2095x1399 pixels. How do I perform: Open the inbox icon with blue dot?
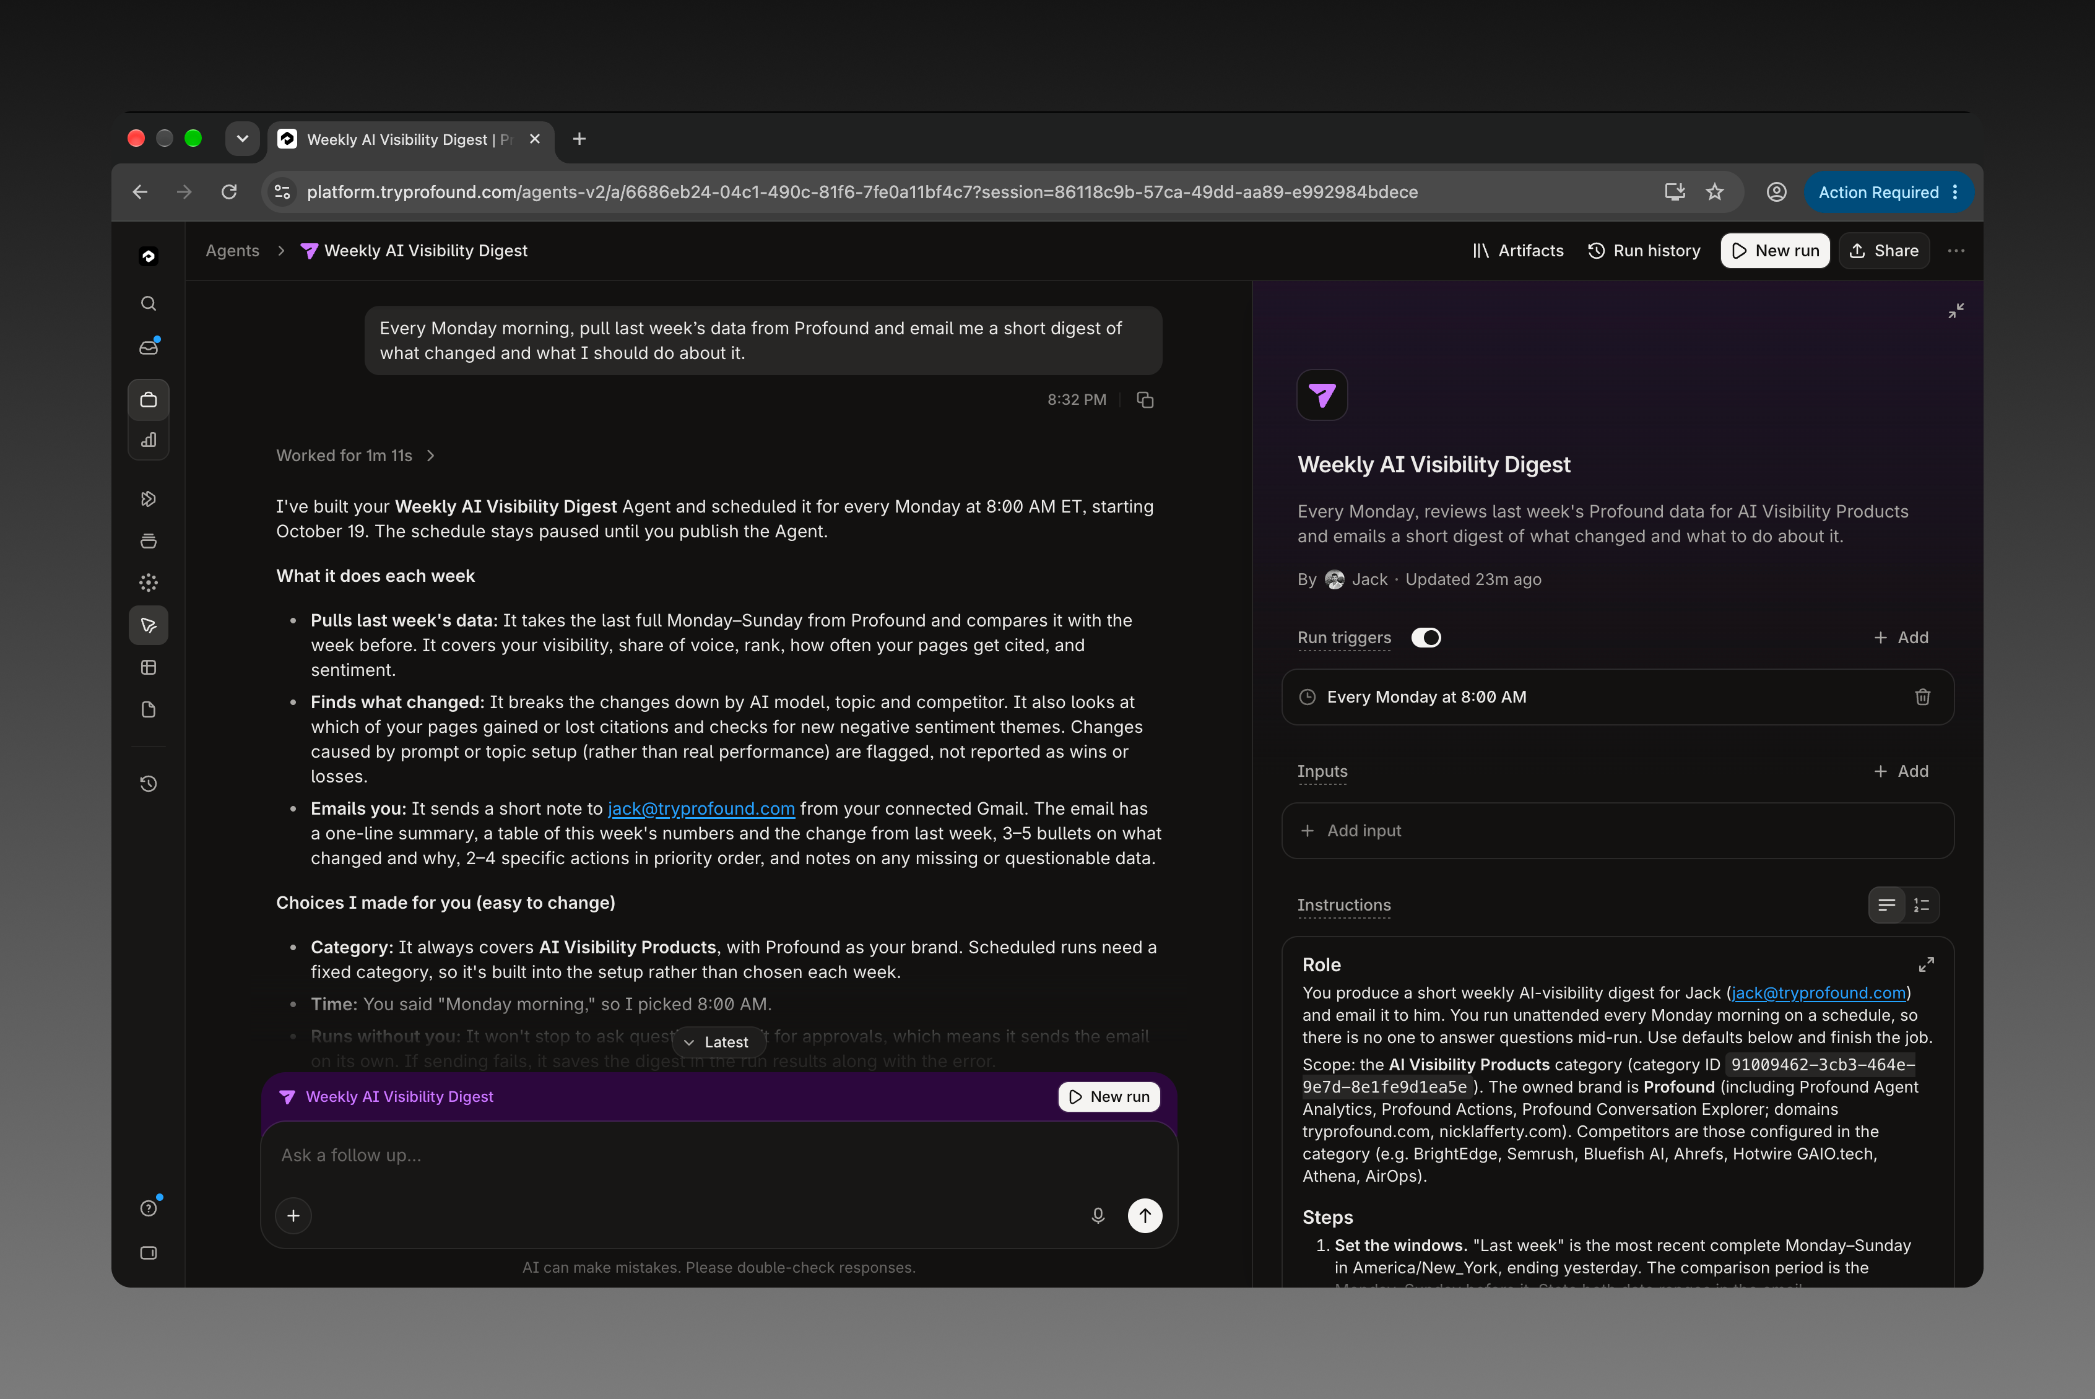(148, 347)
